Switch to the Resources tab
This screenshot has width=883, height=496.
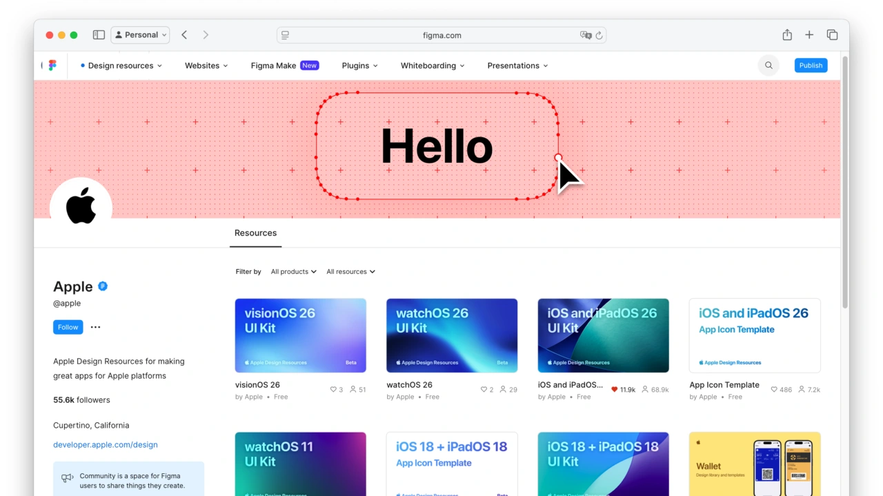[255, 233]
